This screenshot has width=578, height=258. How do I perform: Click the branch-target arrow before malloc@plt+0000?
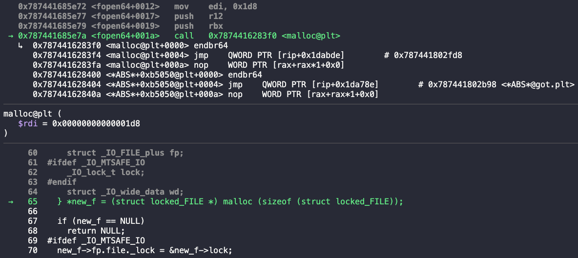coord(21,46)
